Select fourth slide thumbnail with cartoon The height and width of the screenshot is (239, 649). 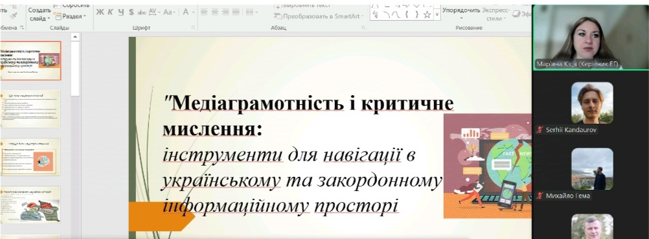tap(30, 205)
